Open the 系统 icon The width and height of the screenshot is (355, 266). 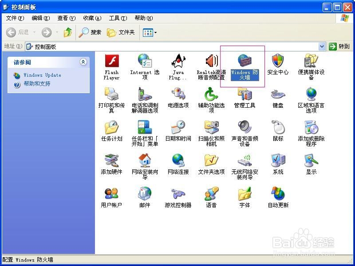coord(278,160)
